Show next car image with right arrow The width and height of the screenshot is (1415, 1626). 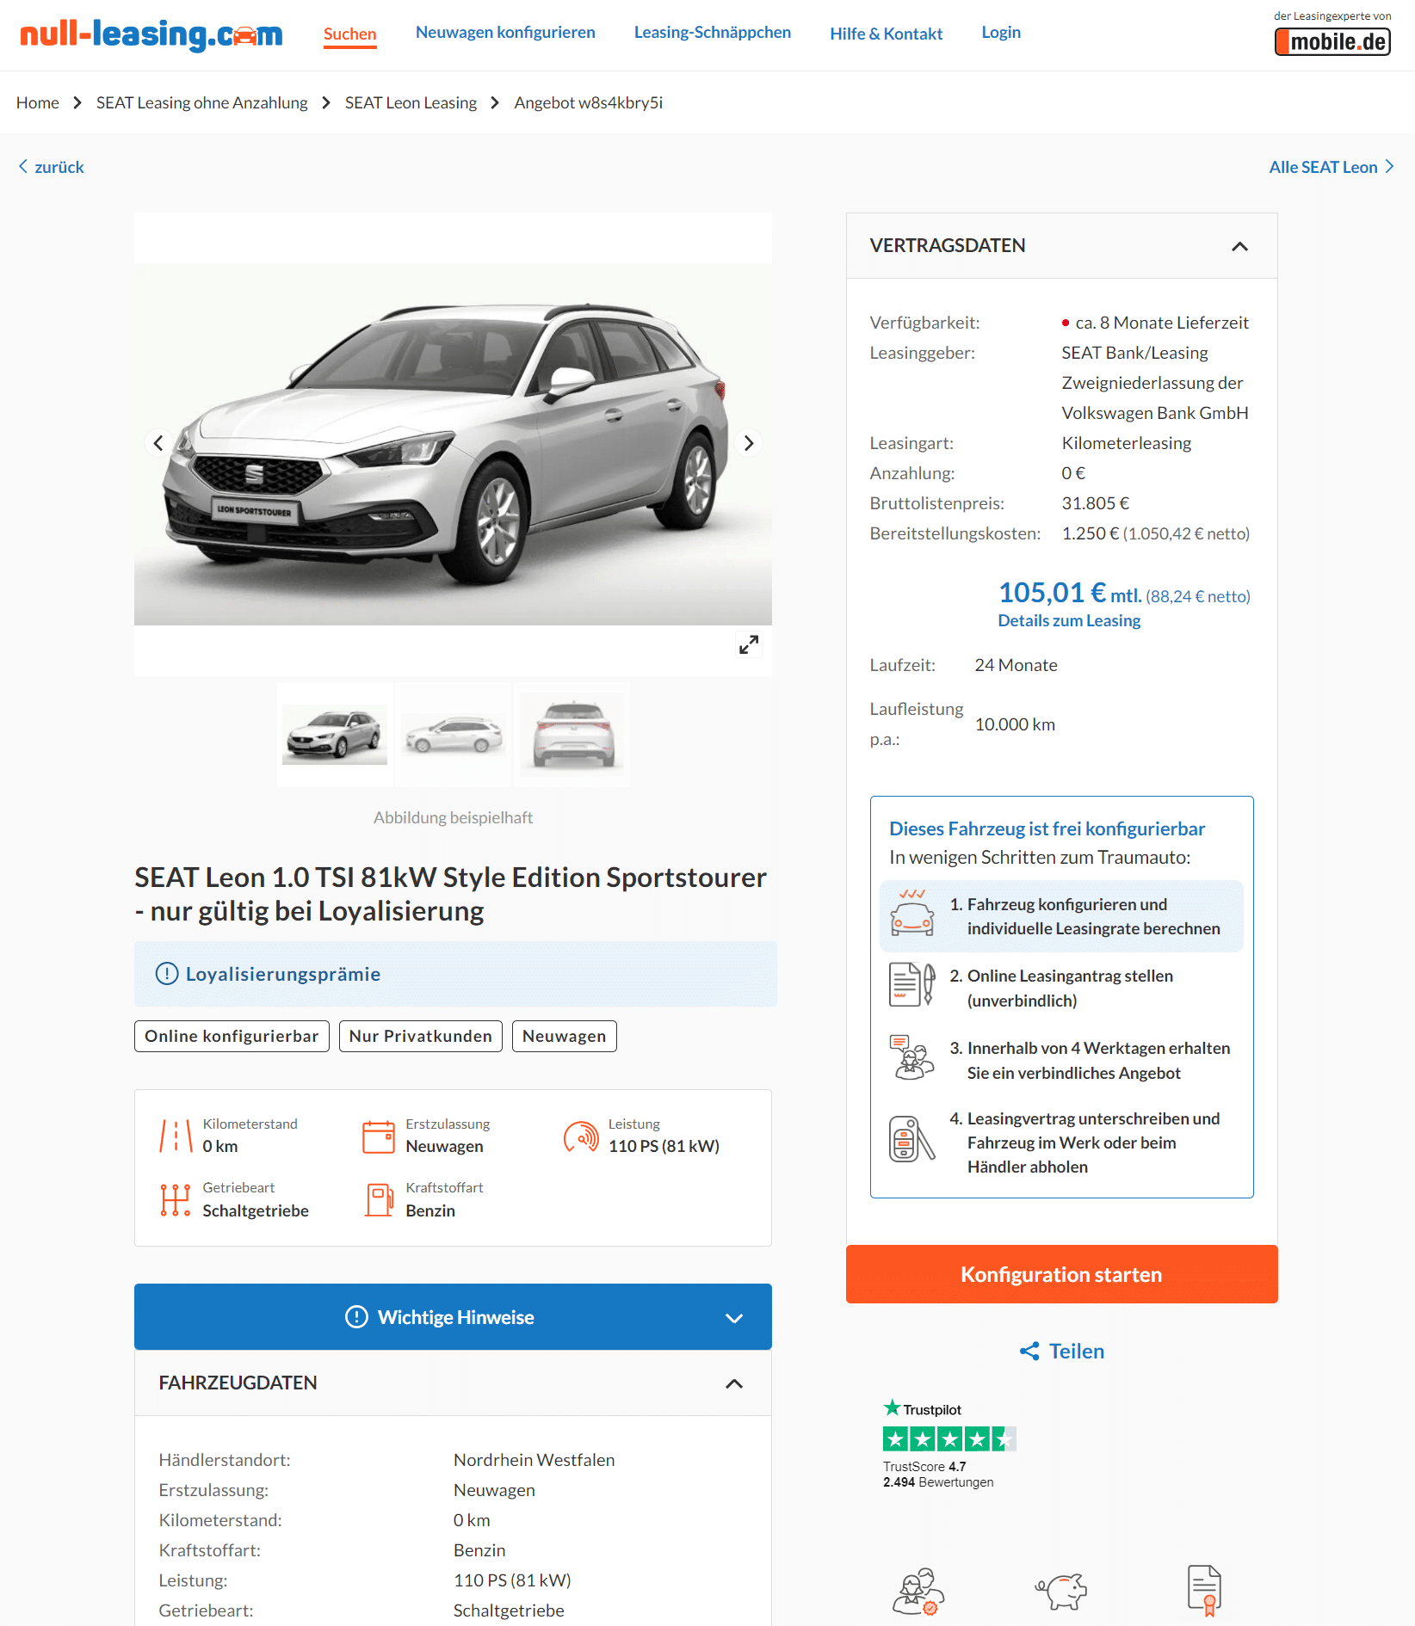[x=748, y=443]
